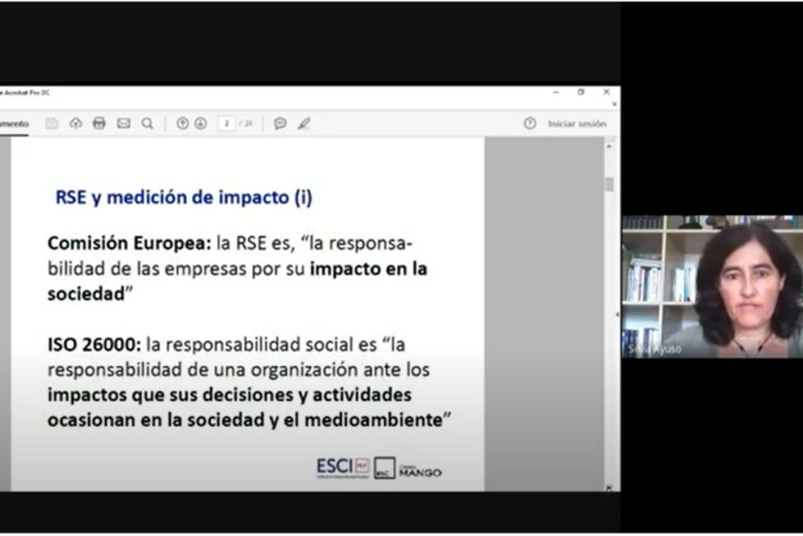Select the highlight pen tool

pyautogui.click(x=304, y=123)
